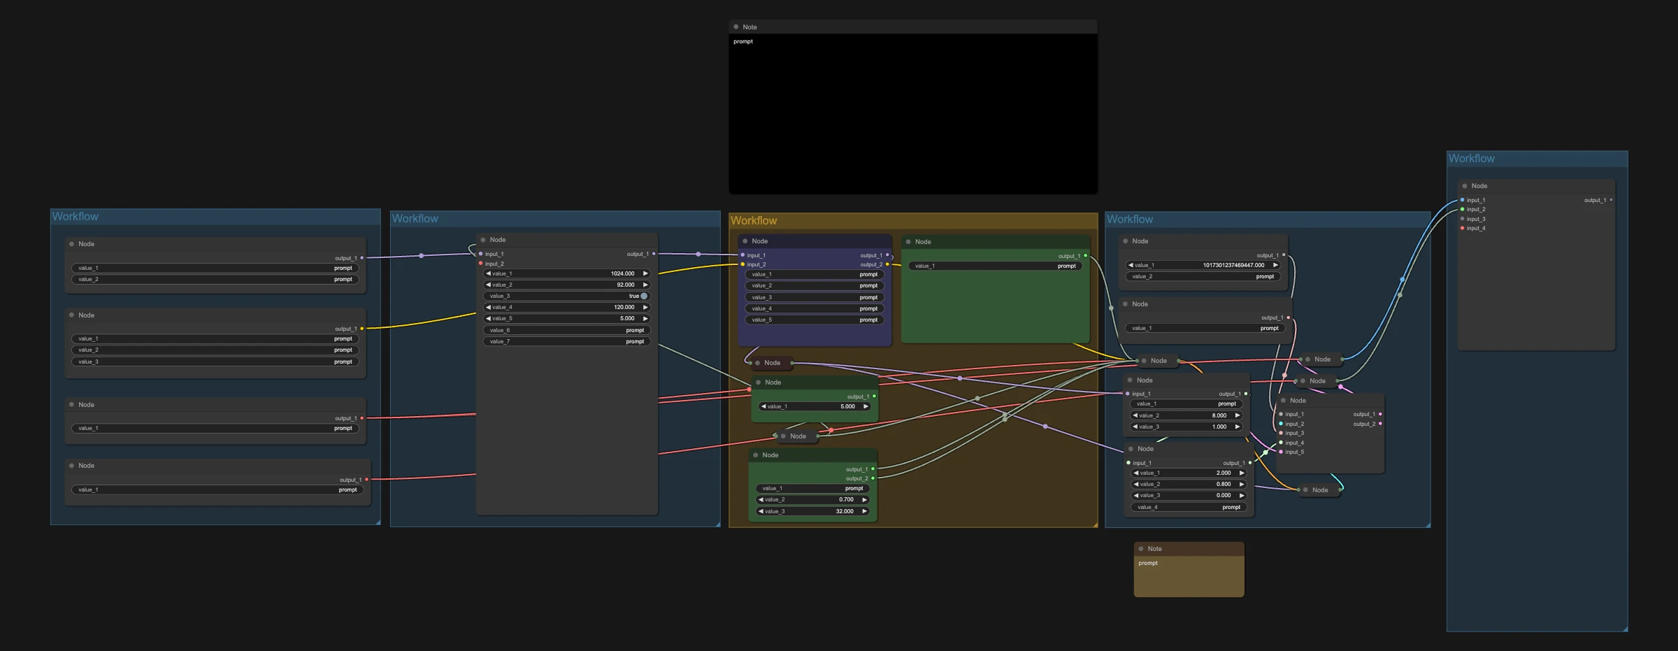Viewport: 1678px width, 651px height.
Task: Click the 0.800 value field
Action: [x=1189, y=484]
